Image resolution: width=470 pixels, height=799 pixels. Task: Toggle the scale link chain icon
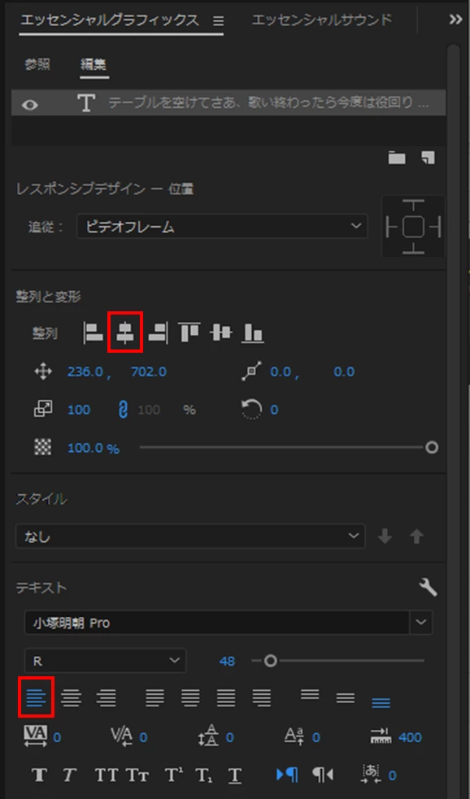(123, 410)
